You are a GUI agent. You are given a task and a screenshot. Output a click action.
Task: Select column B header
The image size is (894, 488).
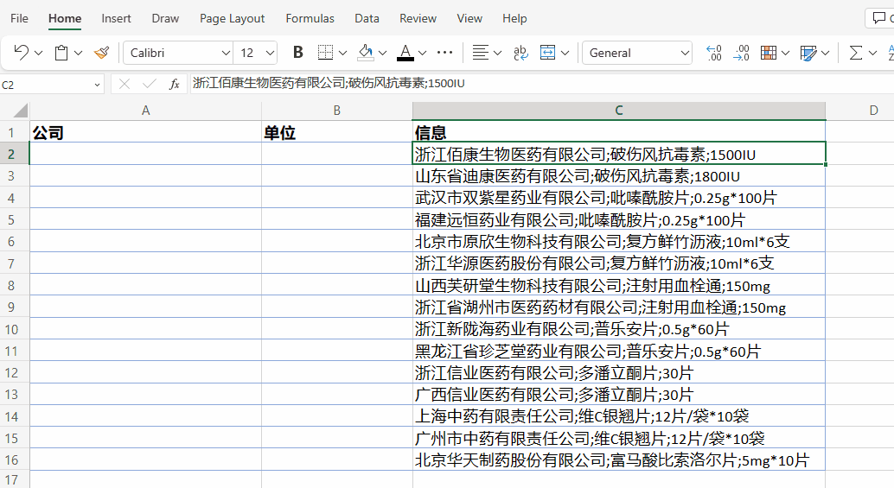[337, 111]
